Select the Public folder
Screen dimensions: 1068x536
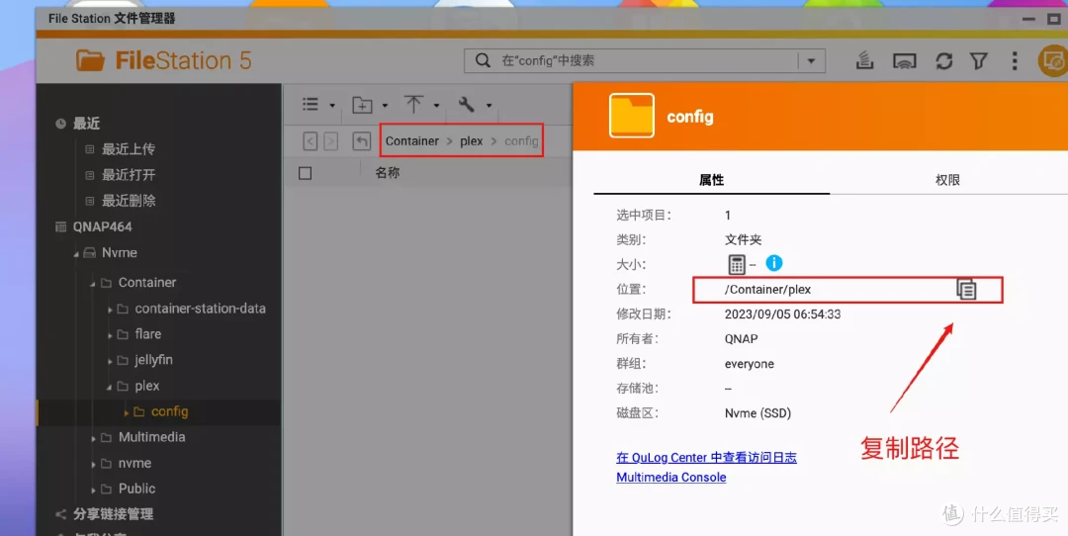[x=136, y=489]
